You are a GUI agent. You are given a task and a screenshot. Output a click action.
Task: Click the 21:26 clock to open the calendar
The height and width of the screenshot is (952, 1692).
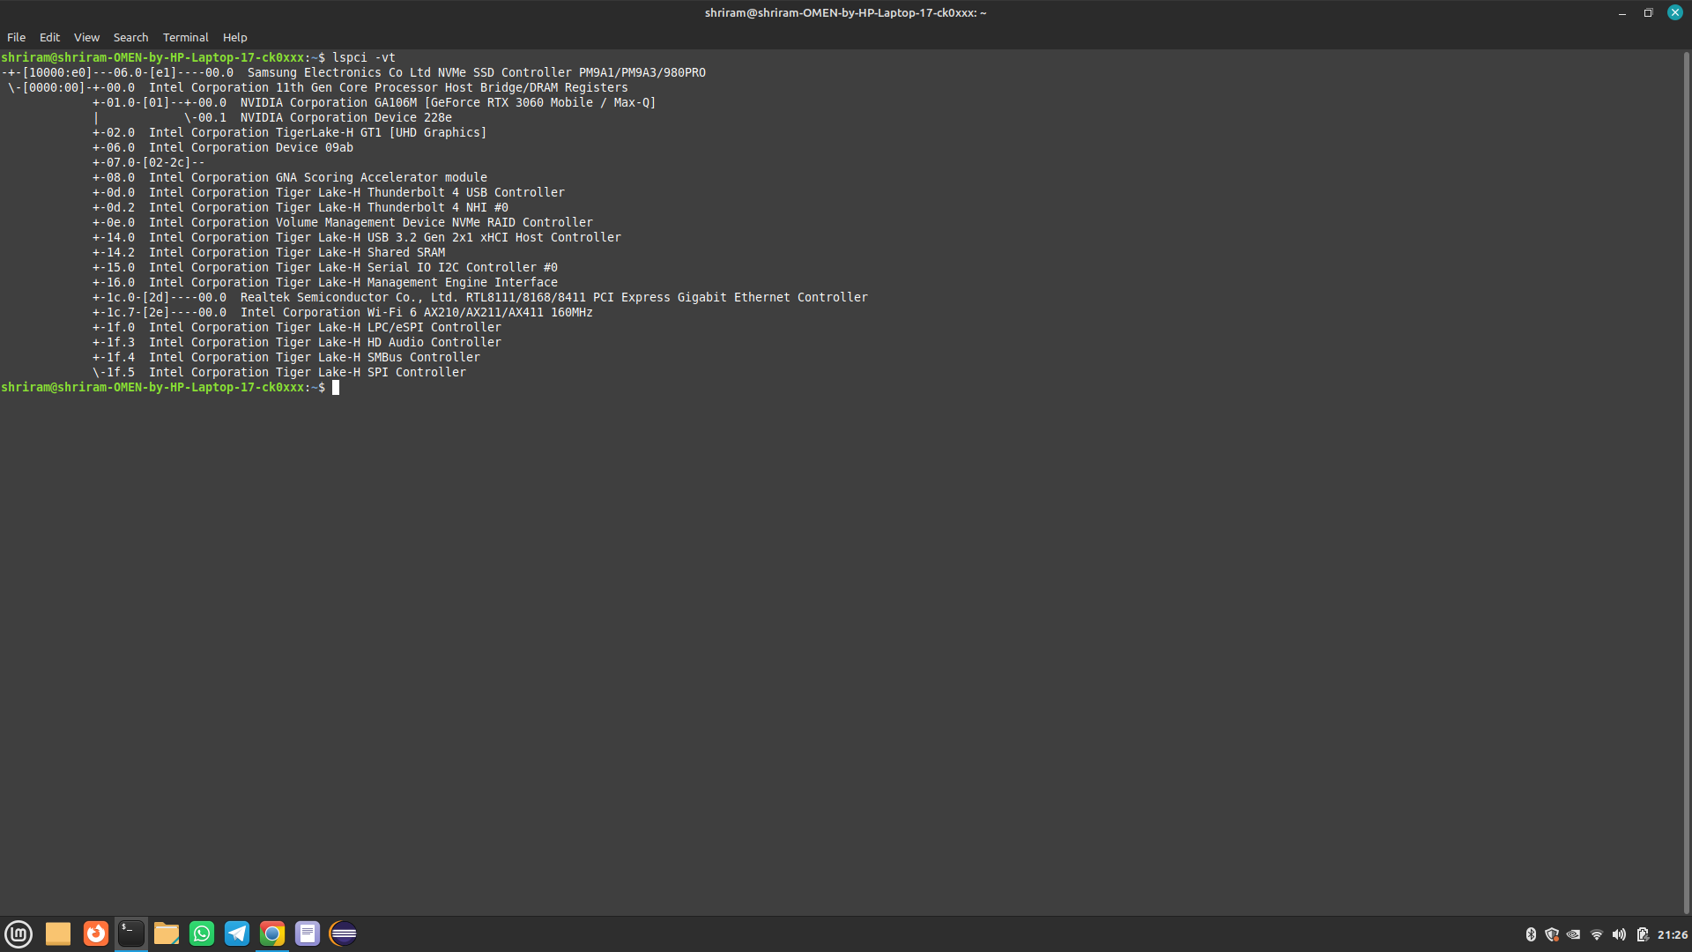coord(1672,934)
